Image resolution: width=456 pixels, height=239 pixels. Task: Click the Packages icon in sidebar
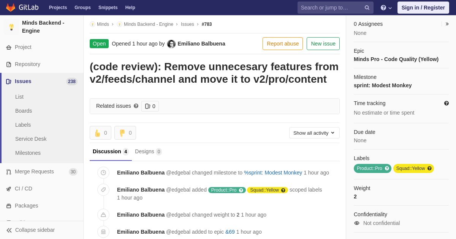[9, 206]
